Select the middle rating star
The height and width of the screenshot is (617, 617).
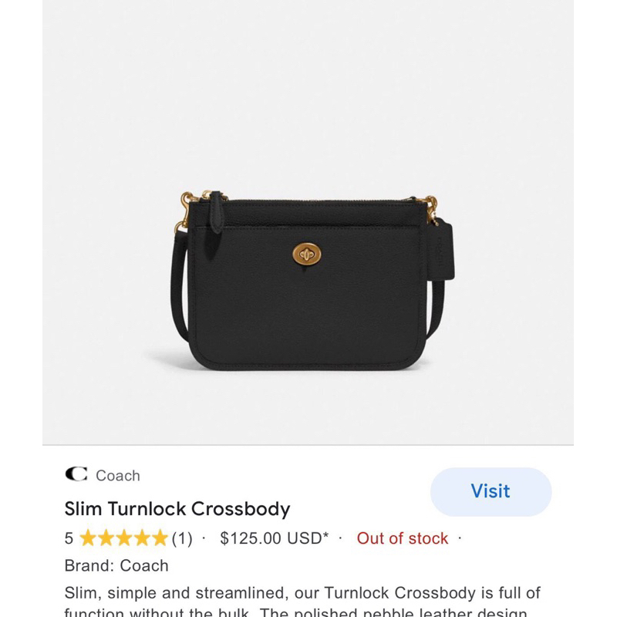click(123, 538)
